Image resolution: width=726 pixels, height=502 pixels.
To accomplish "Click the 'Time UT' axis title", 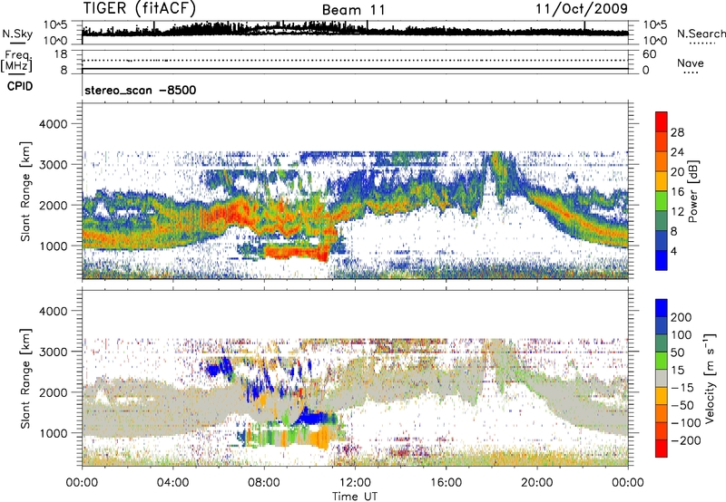I will point(355,496).
